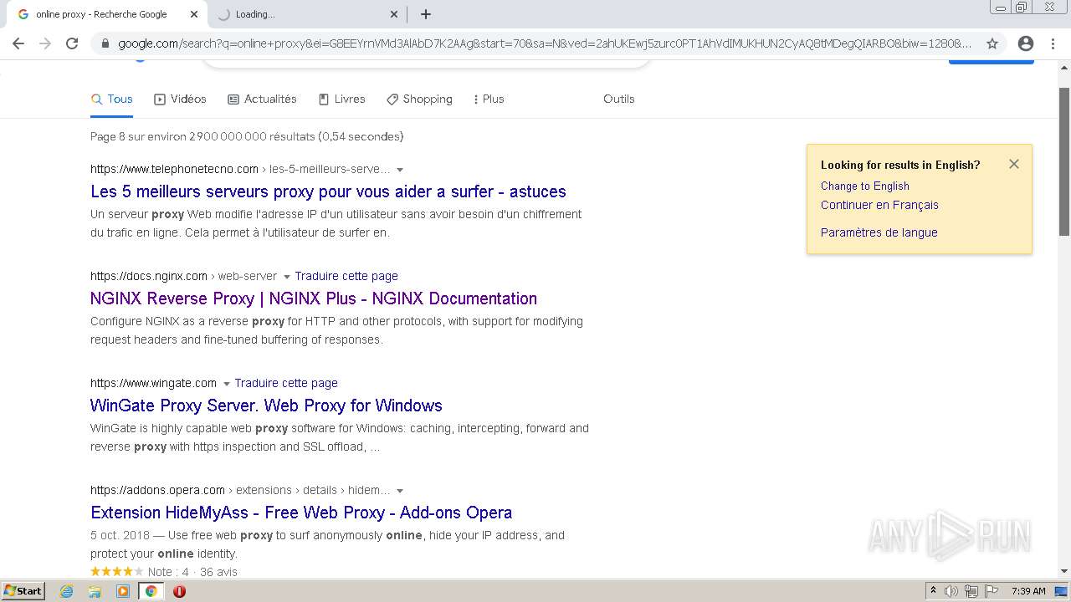The width and height of the screenshot is (1071, 602).
Task: Open 'Les 5 meilleurs serveurs proxy' result
Action: 328,191
